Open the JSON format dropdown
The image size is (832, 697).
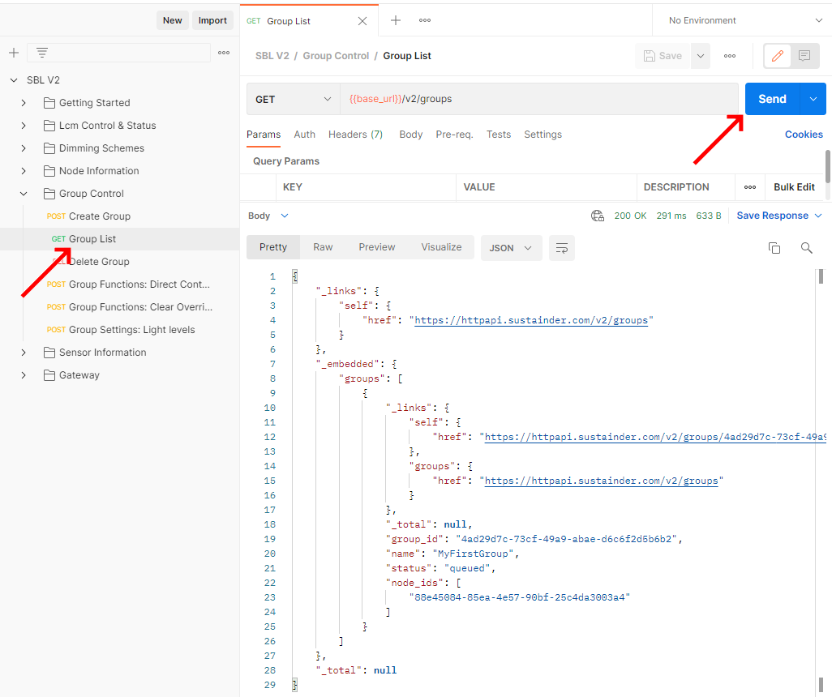click(511, 248)
